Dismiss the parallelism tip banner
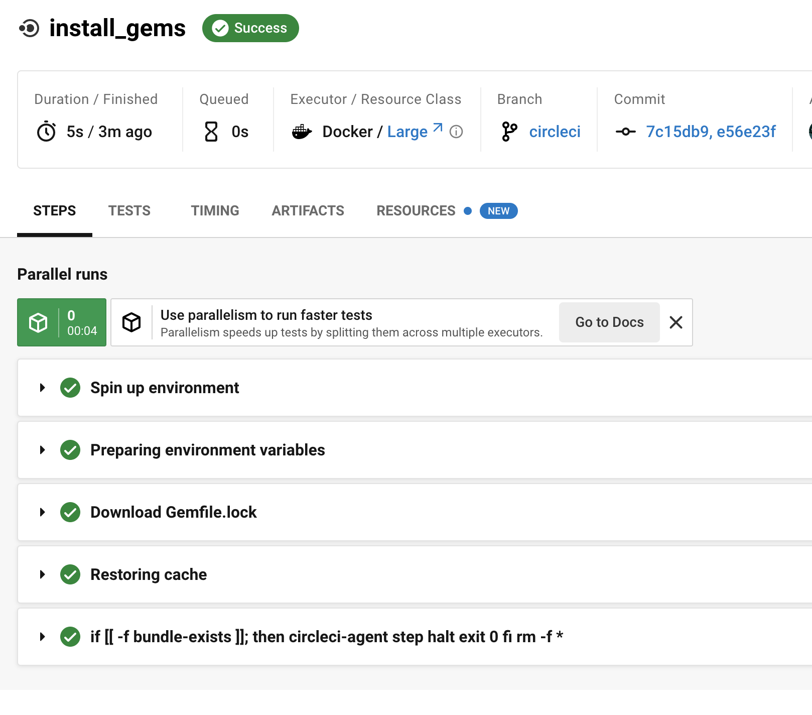The width and height of the screenshot is (812, 715). point(675,322)
